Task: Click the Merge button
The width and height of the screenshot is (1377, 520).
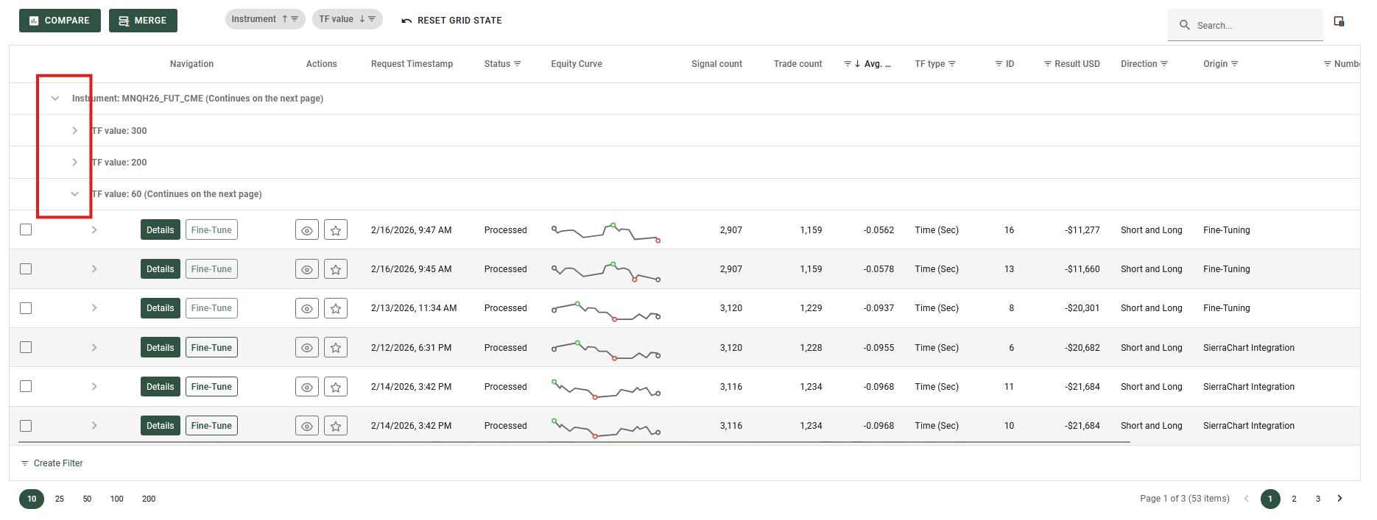Action: [x=143, y=21]
